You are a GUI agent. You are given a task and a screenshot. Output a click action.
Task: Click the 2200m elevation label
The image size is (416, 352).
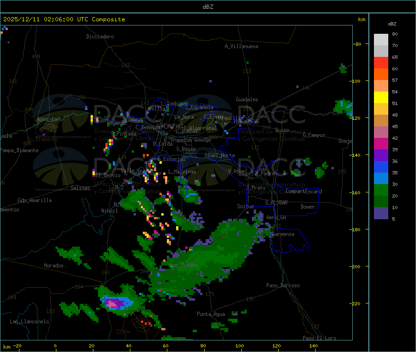coord(123,332)
